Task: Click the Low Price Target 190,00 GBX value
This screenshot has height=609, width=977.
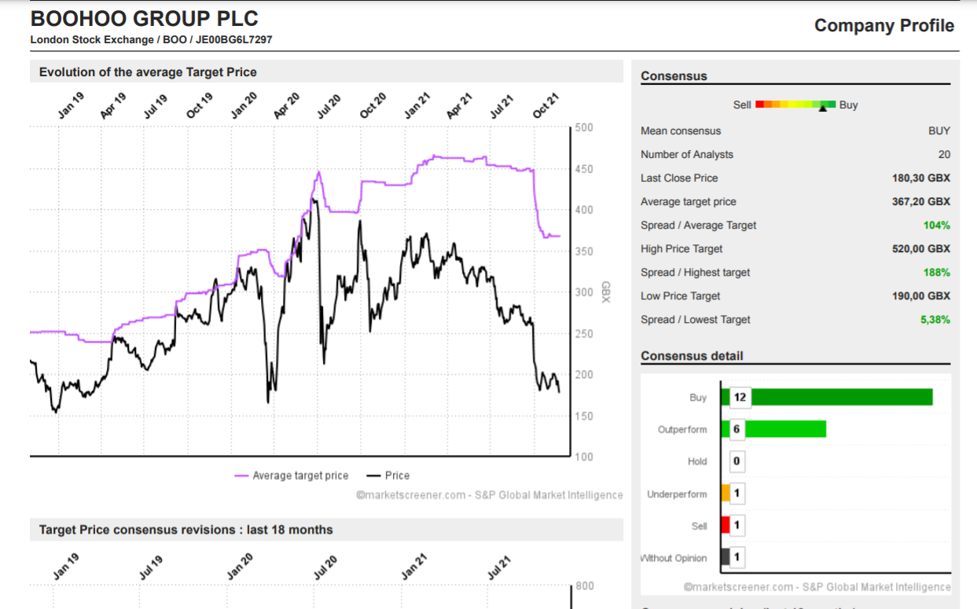Action: (x=920, y=296)
